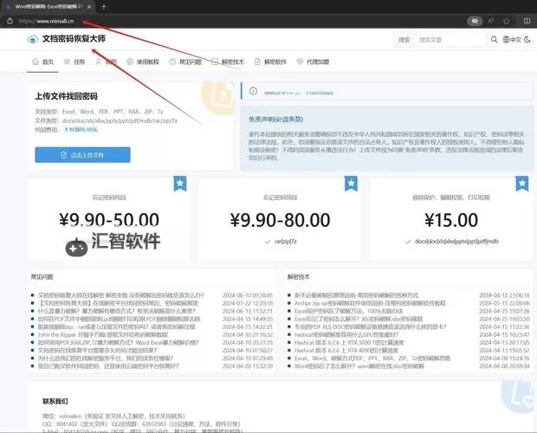Click the checkmark beside docx|doc|xls formats

408,242
